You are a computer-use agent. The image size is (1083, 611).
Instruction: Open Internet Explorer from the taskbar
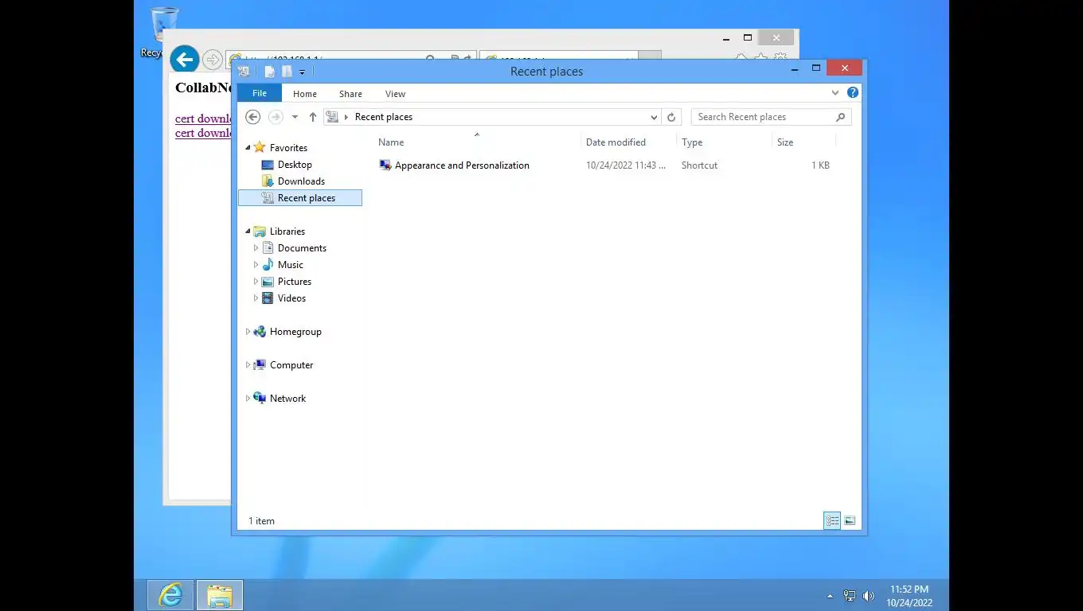point(170,595)
